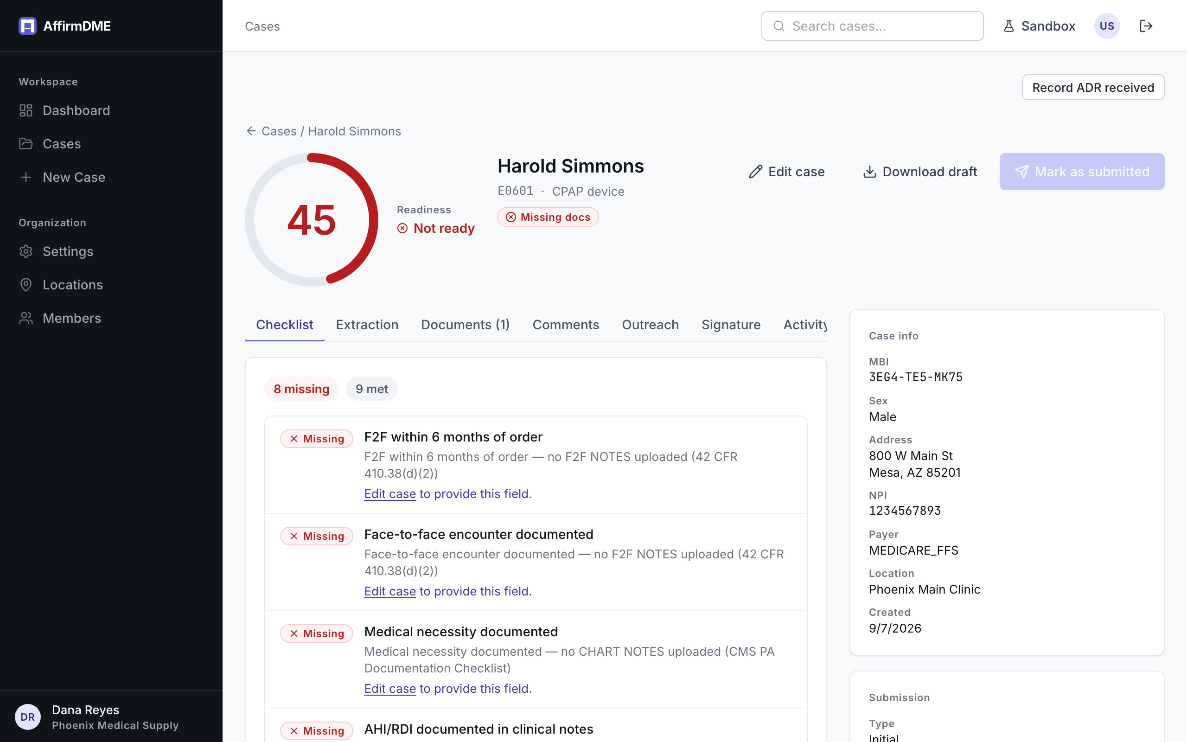Switch to the Outreach tab
The width and height of the screenshot is (1187, 742).
tap(650, 325)
